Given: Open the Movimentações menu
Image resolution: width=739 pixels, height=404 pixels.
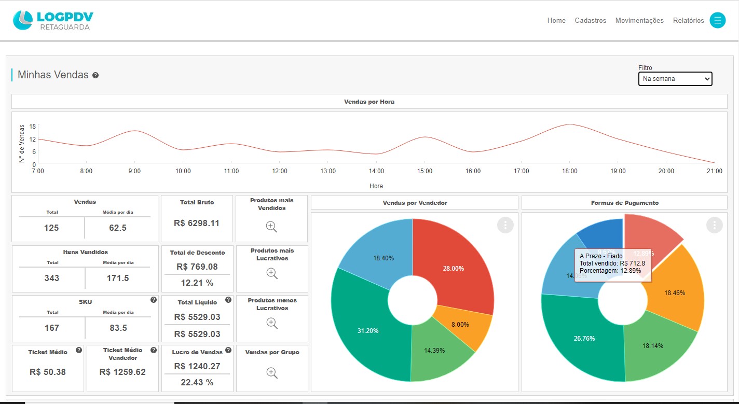Looking at the screenshot, I should pyautogui.click(x=639, y=21).
